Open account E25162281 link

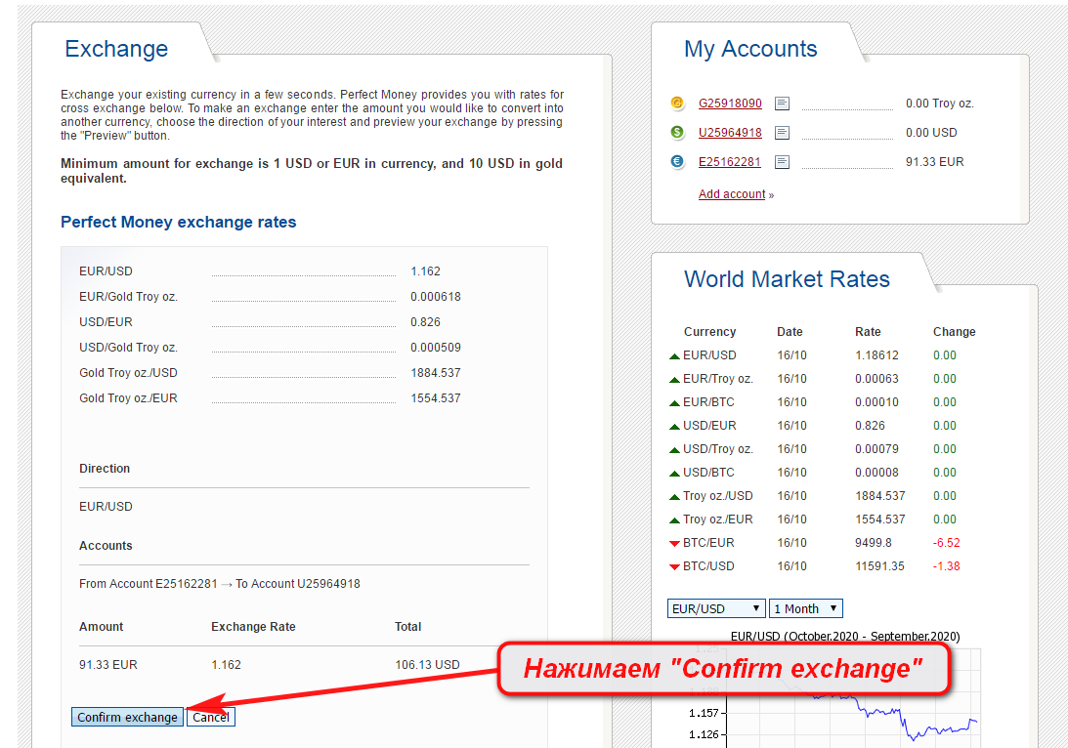click(730, 162)
